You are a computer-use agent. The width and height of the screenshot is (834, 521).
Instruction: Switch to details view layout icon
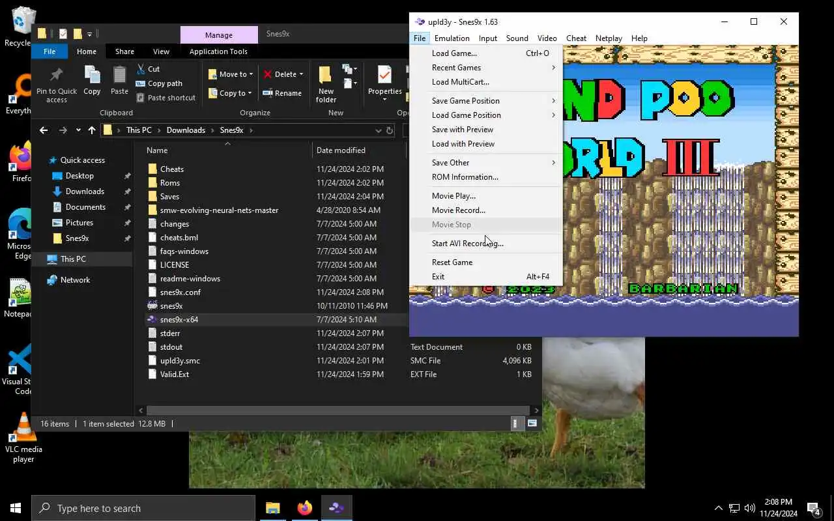click(515, 423)
